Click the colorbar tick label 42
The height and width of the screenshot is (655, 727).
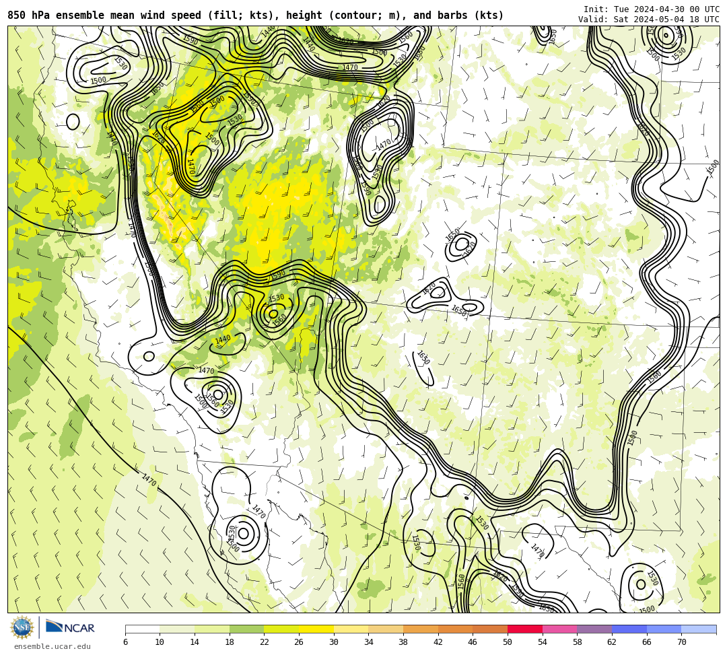click(438, 642)
